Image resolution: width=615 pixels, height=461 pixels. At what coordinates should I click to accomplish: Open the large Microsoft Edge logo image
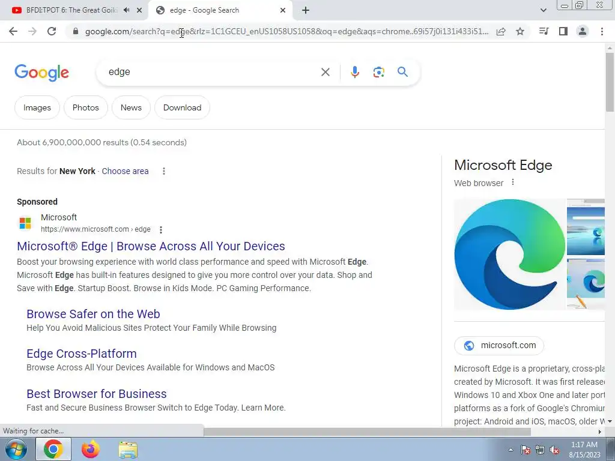point(509,255)
